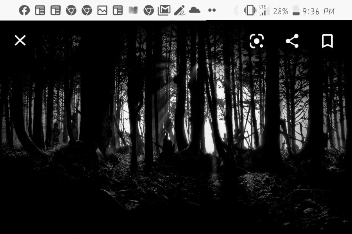Tap the Bluetooth status icon

pos(236,11)
